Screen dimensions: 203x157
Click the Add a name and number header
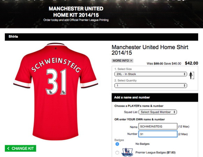[155, 97]
